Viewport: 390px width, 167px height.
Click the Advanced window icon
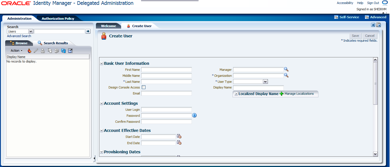(x=367, y=17)
